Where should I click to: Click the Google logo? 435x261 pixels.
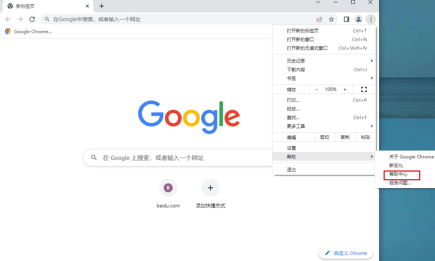click(x=189, y=117)
